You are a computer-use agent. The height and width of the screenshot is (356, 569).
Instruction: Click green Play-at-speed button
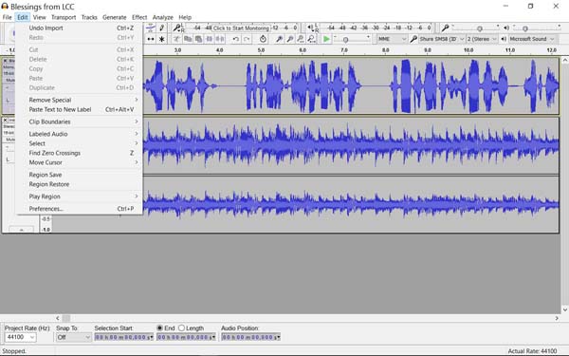tap(326, 39)
